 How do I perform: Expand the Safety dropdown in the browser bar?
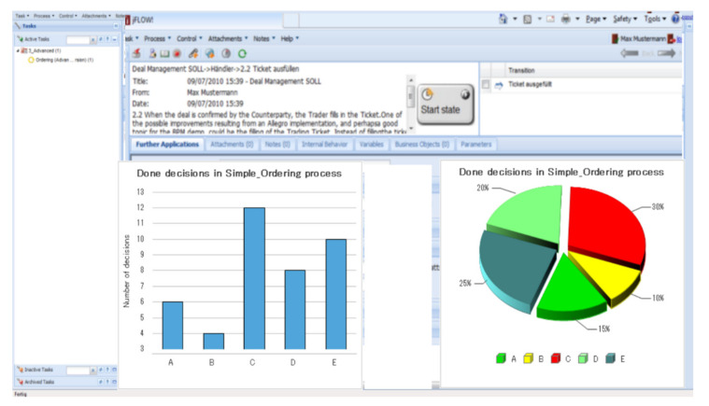pos(624,18)
